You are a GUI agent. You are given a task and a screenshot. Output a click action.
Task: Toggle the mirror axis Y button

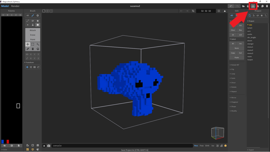[35, 54]
